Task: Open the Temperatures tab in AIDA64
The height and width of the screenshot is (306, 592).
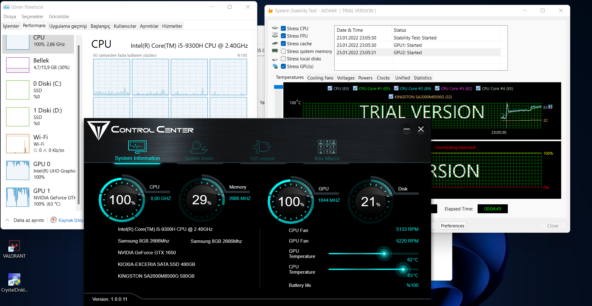Action: 290,77
